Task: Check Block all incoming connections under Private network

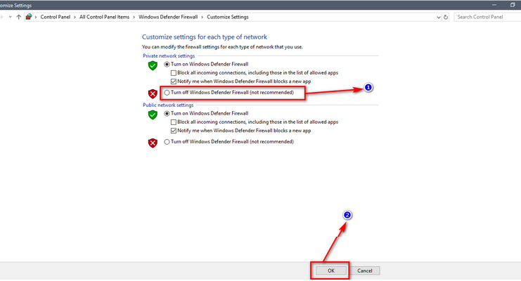Action: (174, 73)
